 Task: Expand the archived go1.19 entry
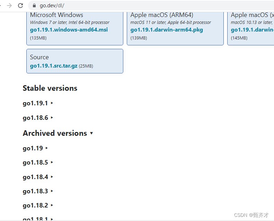pyautogui.click(x=35, y=148)
